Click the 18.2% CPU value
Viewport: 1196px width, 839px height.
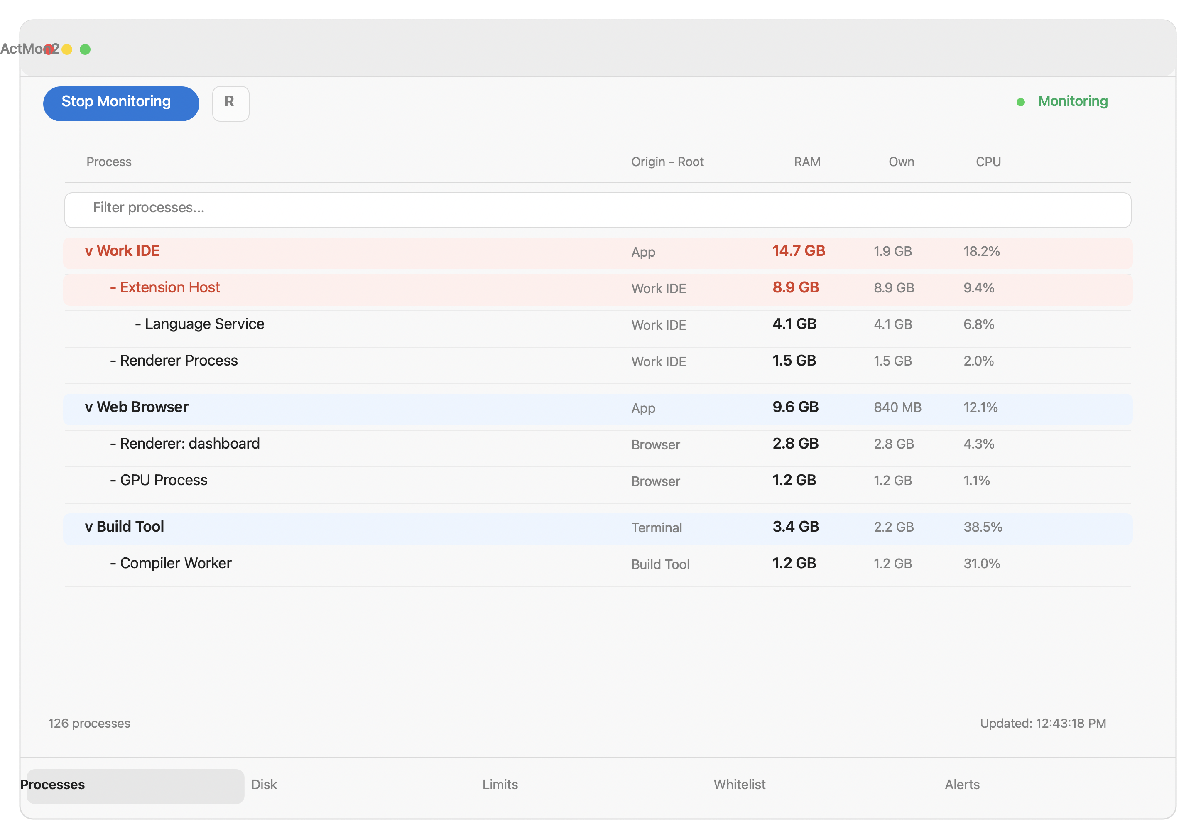[981, 252]
